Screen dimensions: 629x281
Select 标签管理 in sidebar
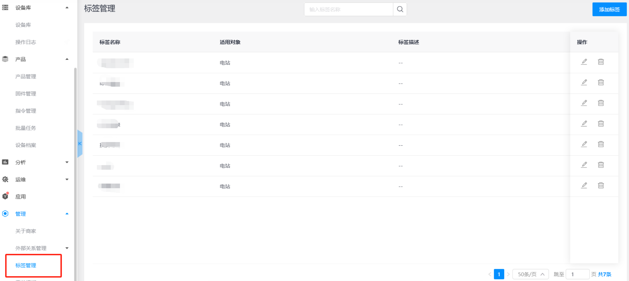click(26, 265)
